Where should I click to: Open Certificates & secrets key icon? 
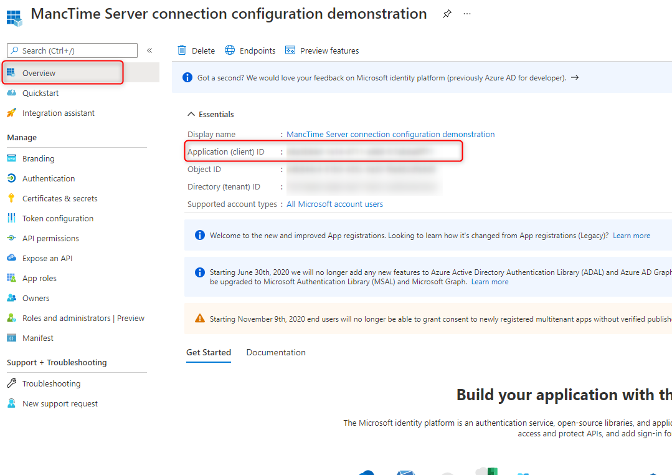point(11,198)
